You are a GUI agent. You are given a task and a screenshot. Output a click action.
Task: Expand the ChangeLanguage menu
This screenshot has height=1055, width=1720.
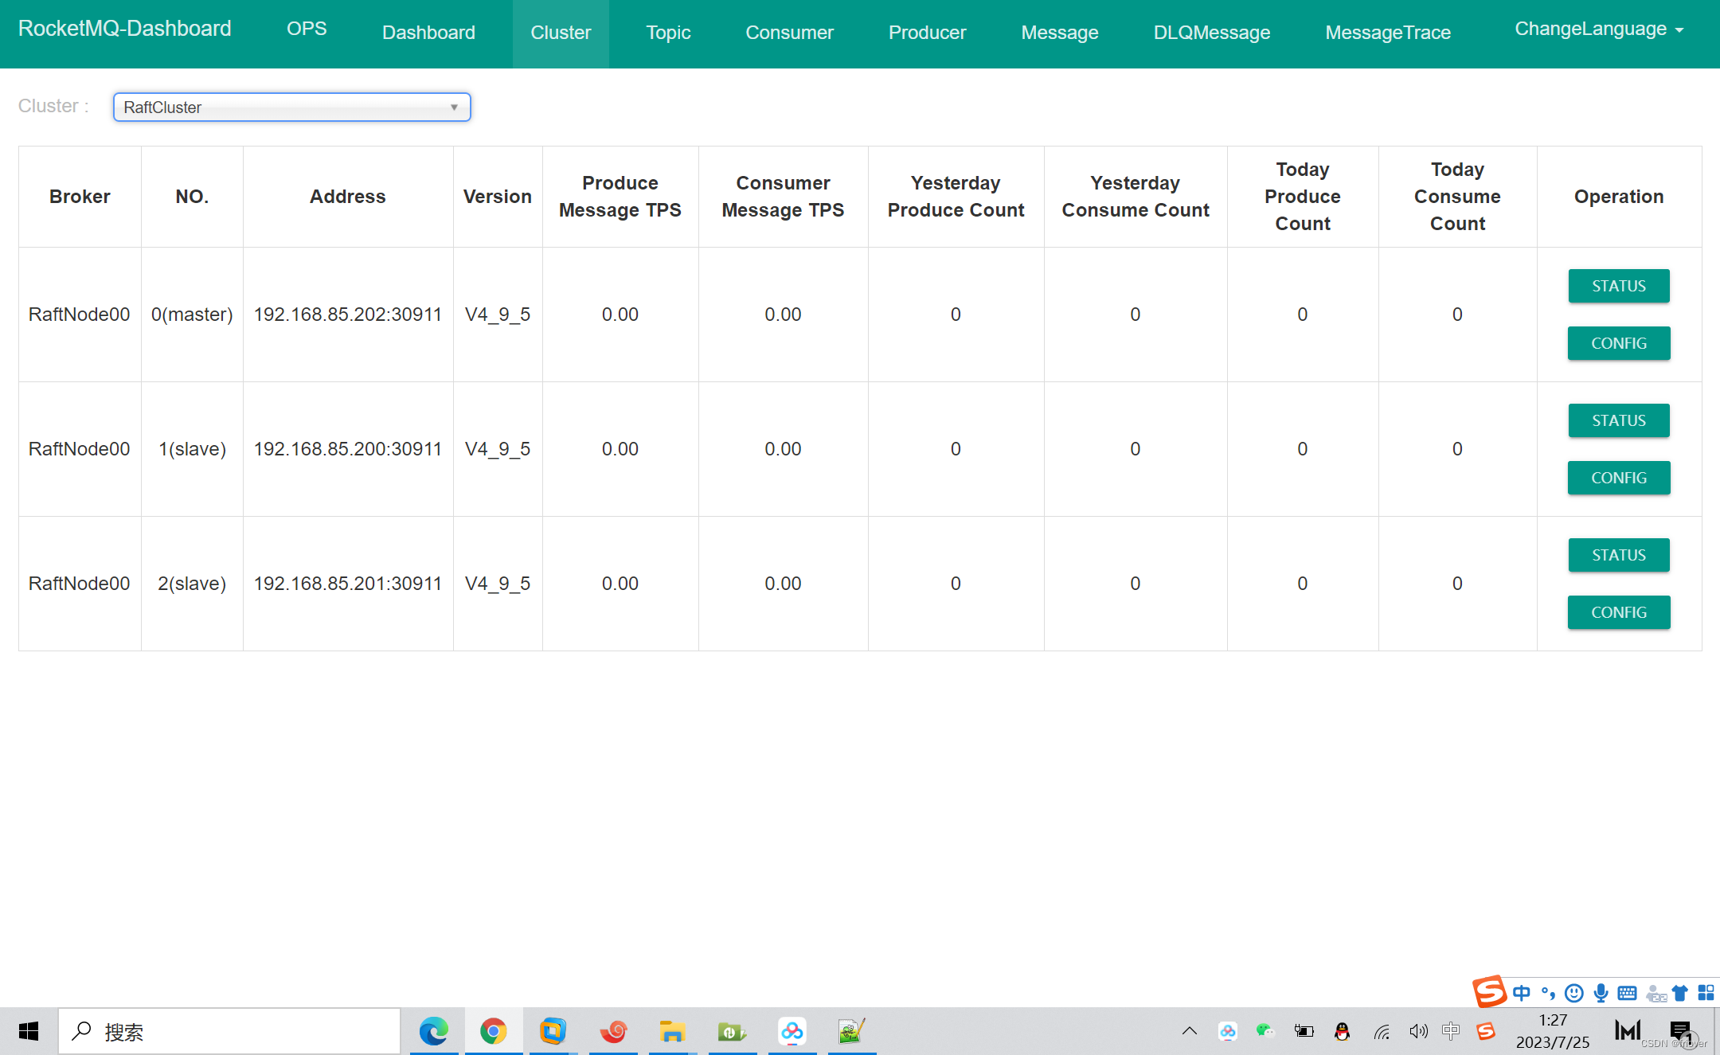[1599, 29]
